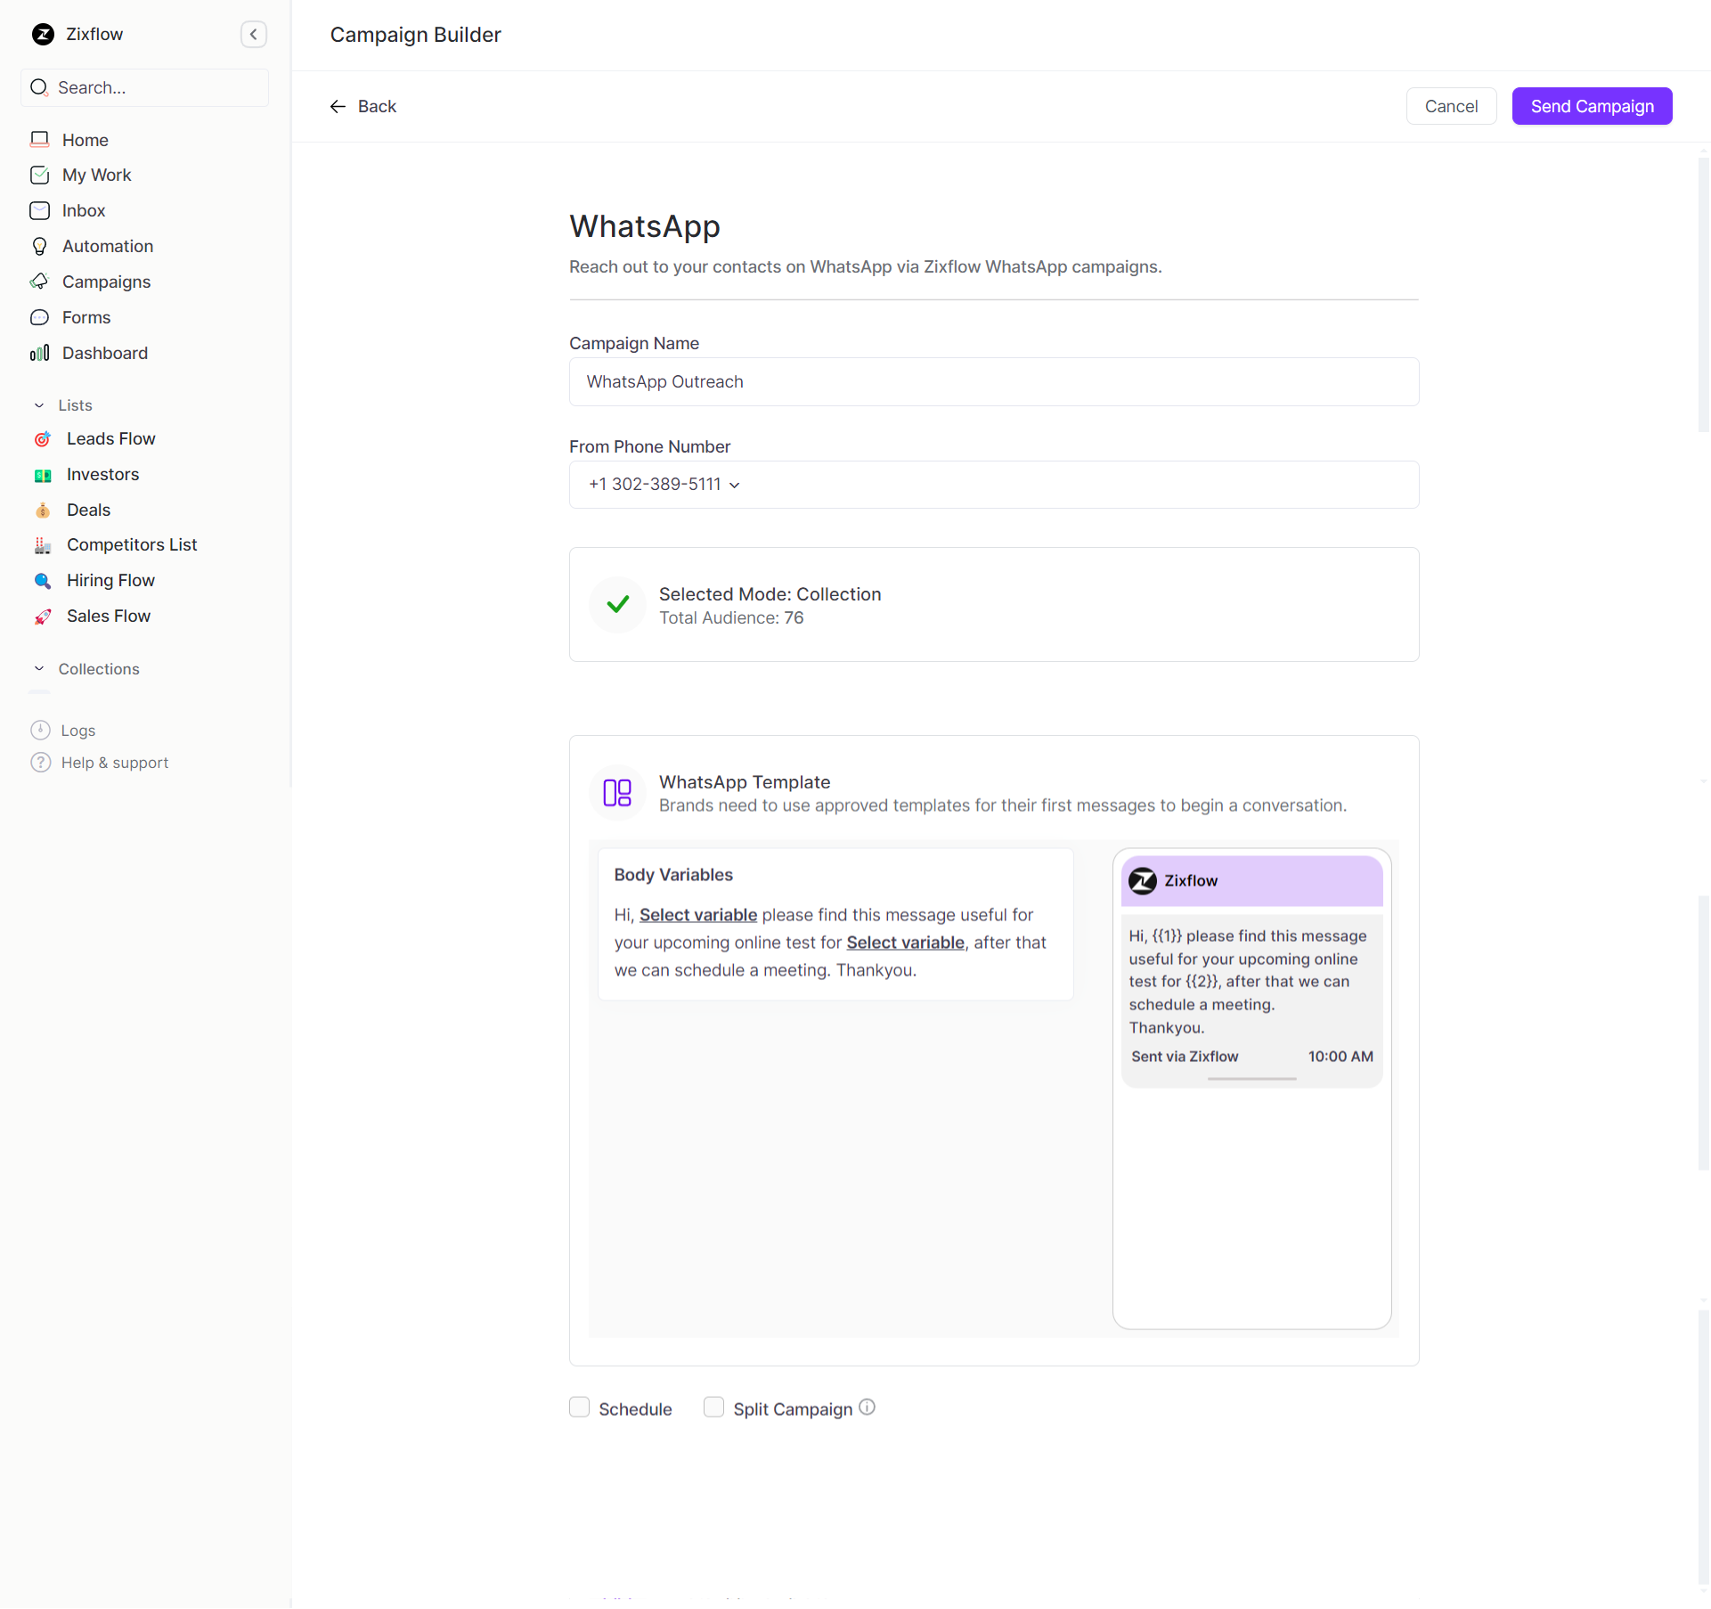
Task: Enable the Split Campaign checkbox
Action: pos(714,1408)
